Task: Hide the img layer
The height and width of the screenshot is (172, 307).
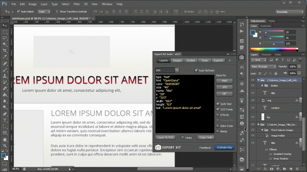Action: coord(253,100)
